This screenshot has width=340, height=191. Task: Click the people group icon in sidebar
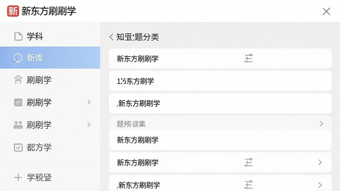tap(18, 125)
